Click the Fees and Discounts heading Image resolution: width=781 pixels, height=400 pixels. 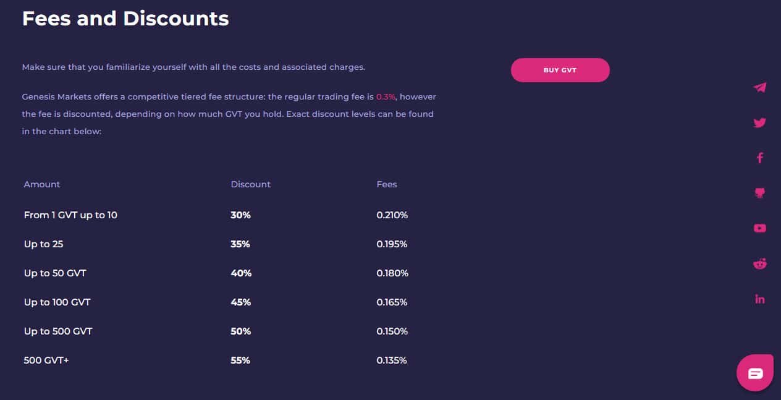coord(125,19)
